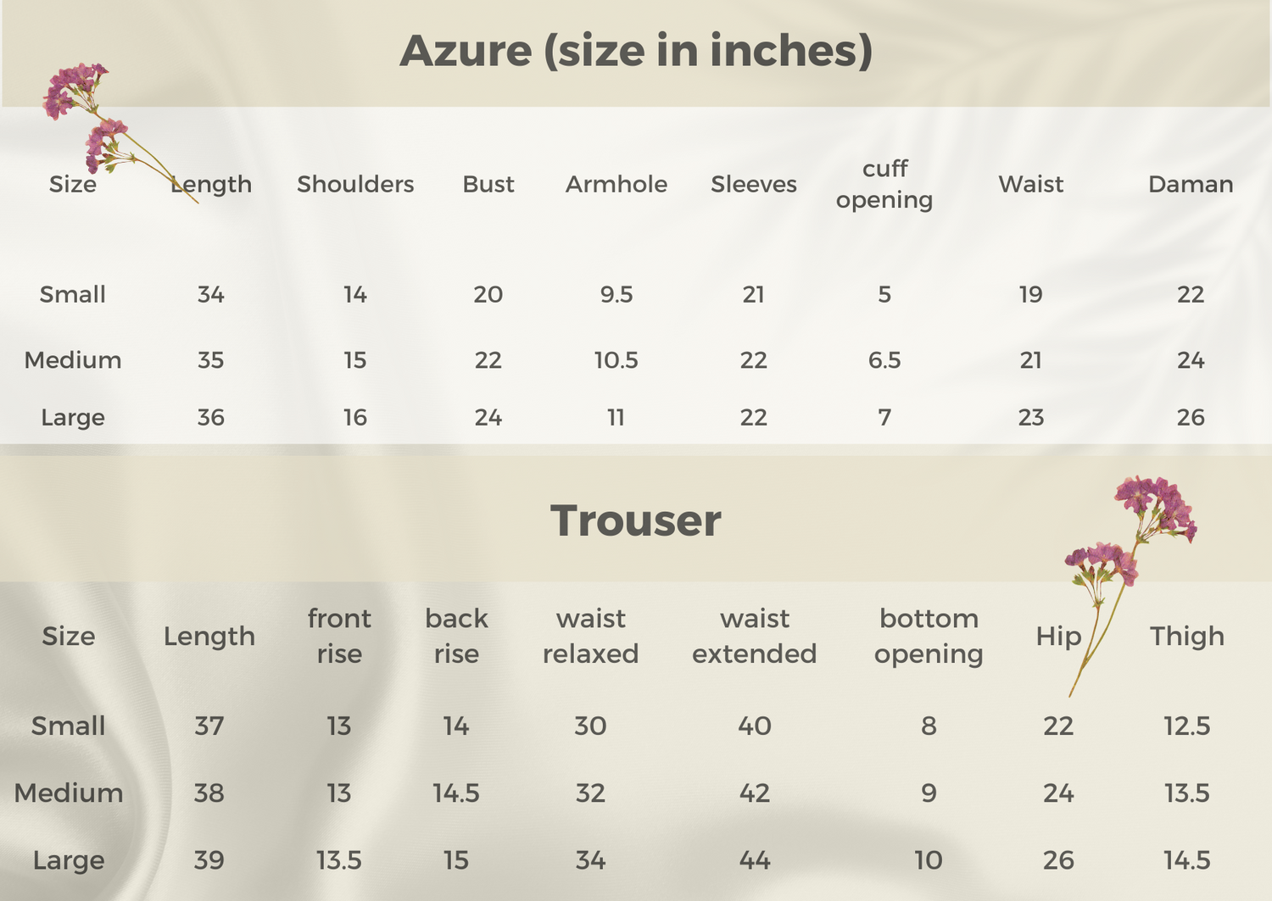This screenshot has height=901, width=1272.
Task: Click the "Thigh" column header
Action: 1187,636
